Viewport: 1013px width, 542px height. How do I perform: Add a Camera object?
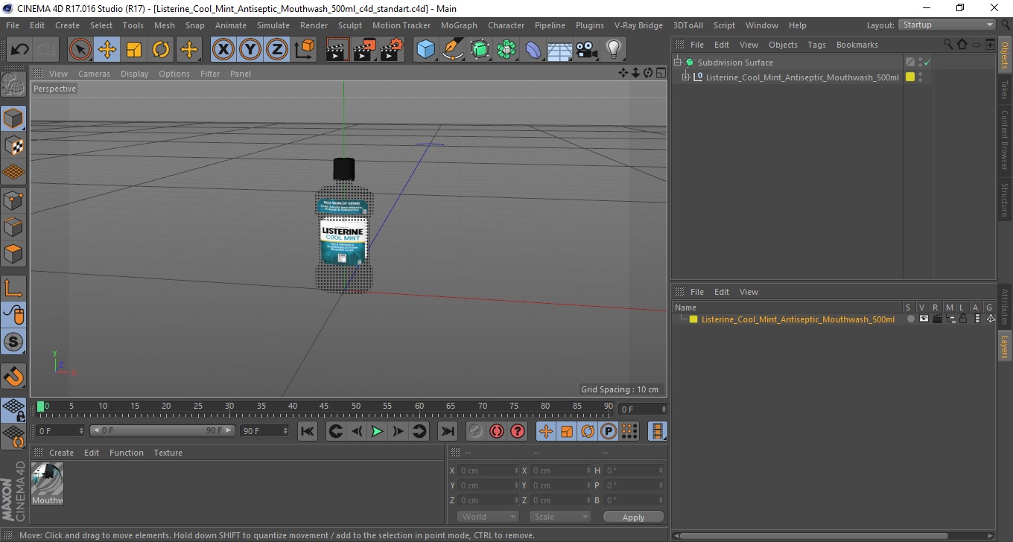click(x=587, y=50)
